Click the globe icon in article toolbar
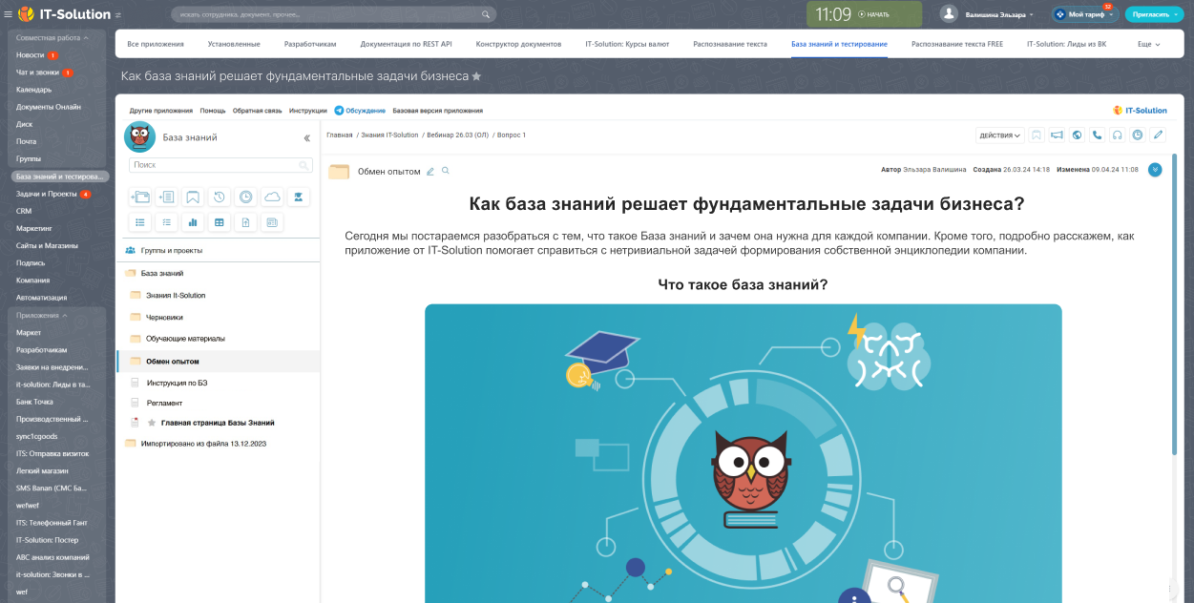The height and width of the screenshot is (603, 1194). pyautogui.click(x=1077, y=135)
